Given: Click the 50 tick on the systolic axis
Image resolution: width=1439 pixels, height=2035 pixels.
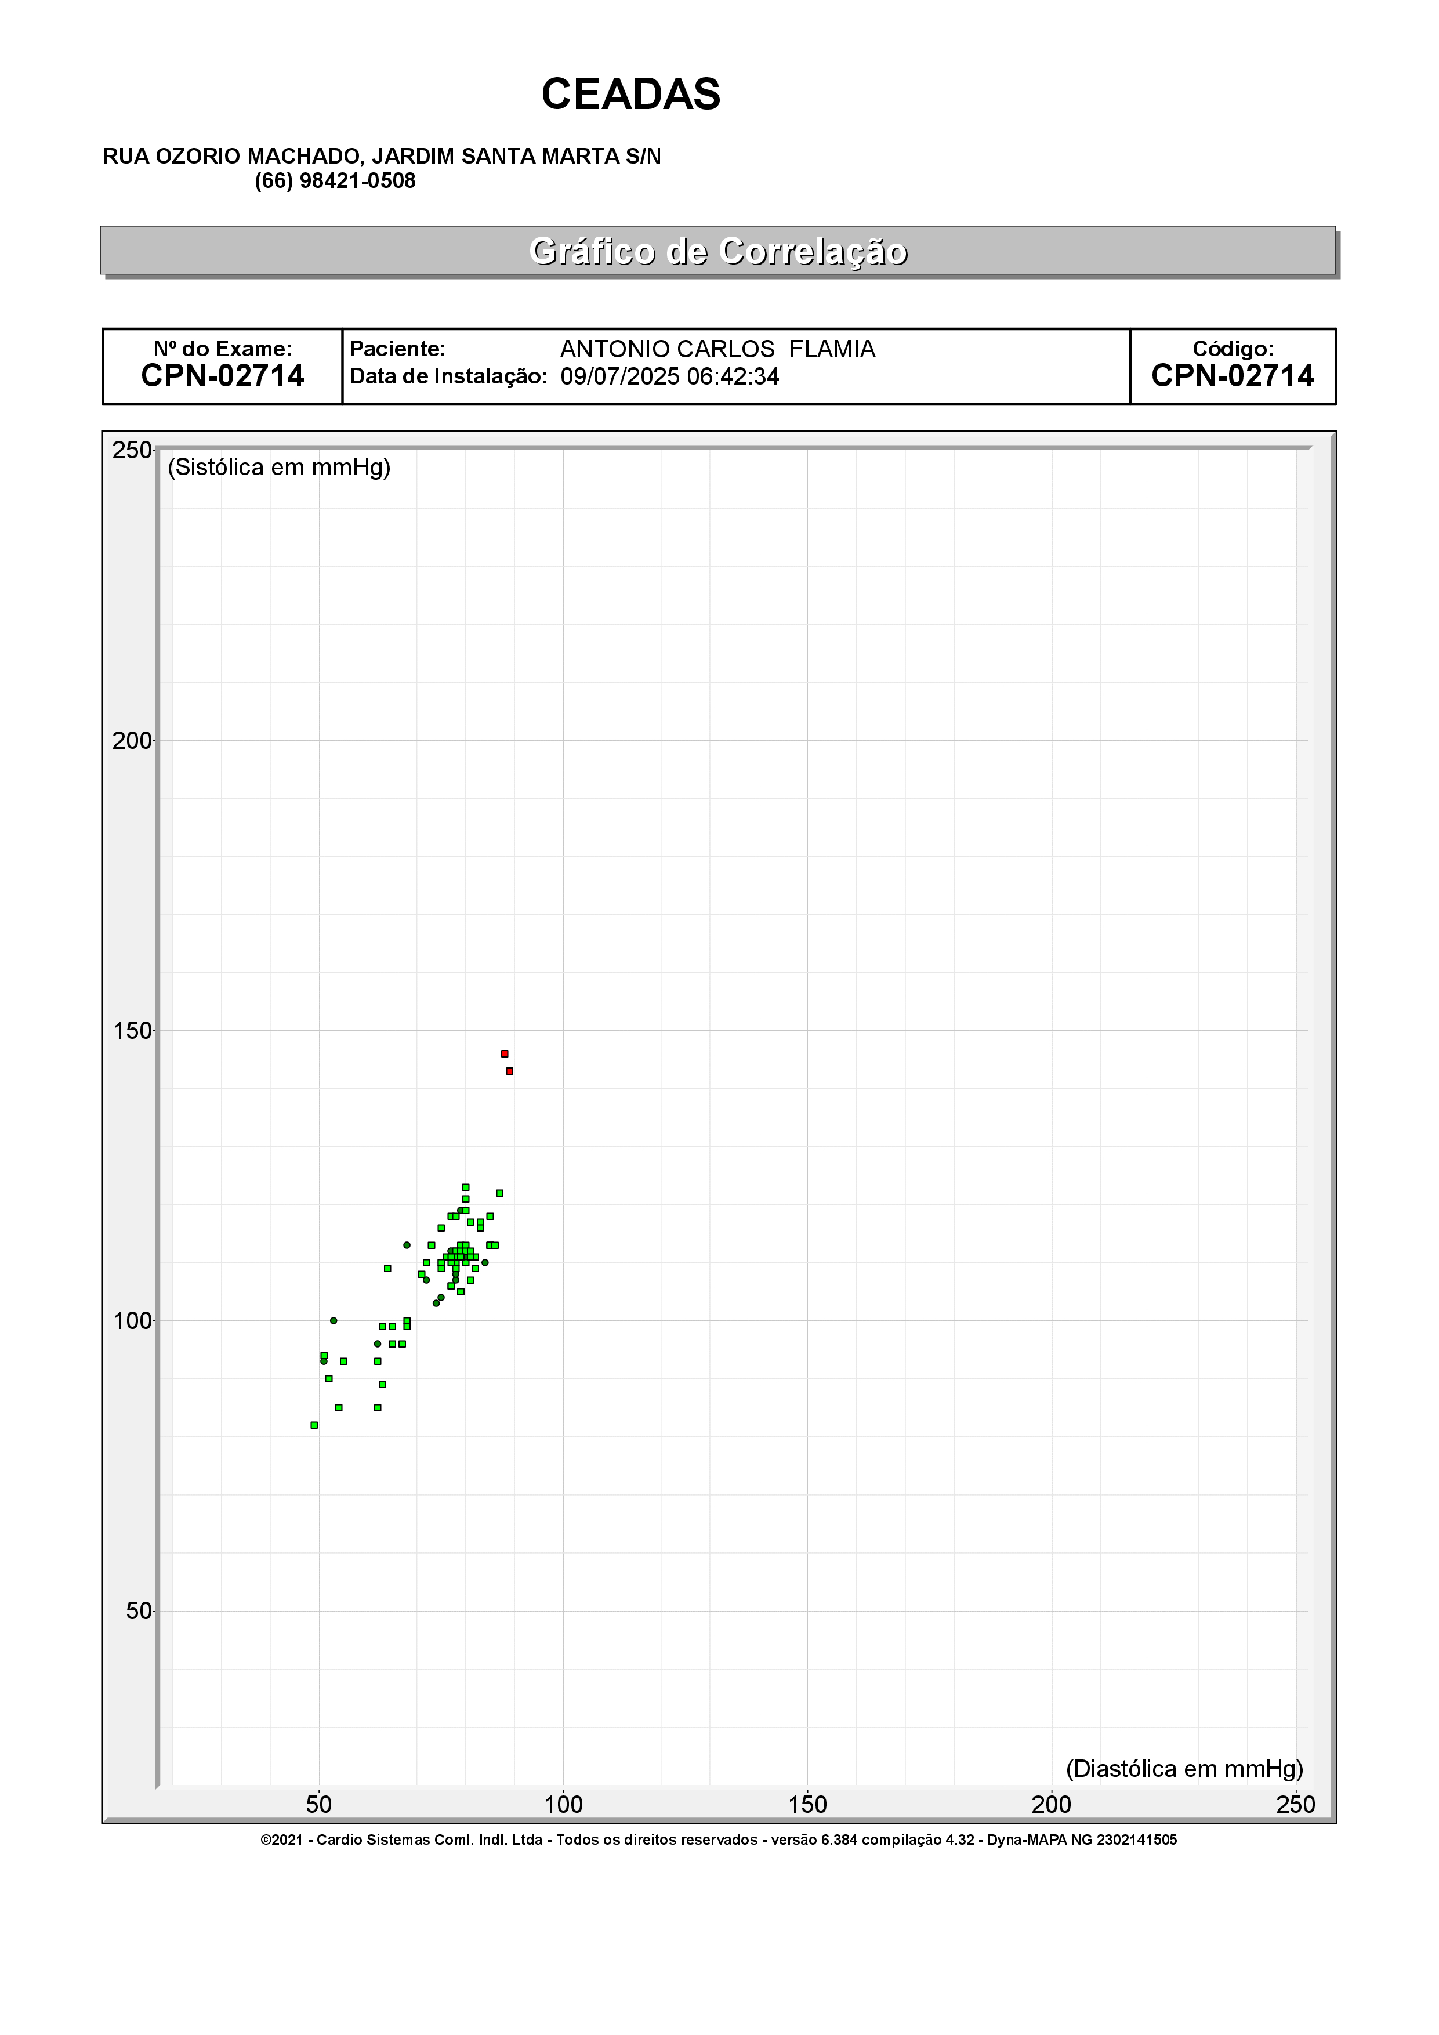Looking at the screenshot, I should pos(139,1612).
